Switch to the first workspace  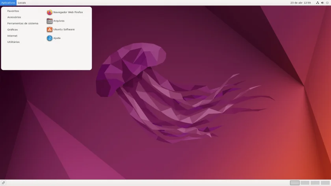[295, 183]
